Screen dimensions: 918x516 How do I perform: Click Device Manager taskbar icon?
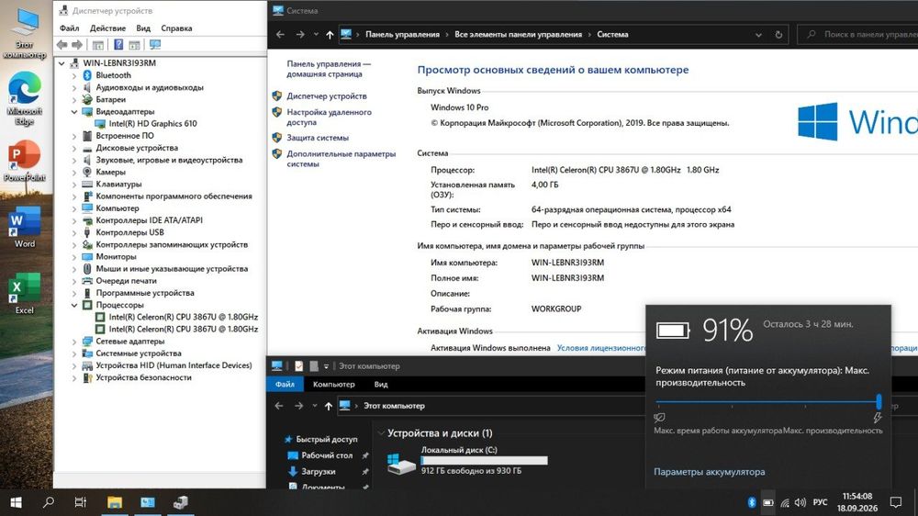pyautogui.click(x=180, y=502)
